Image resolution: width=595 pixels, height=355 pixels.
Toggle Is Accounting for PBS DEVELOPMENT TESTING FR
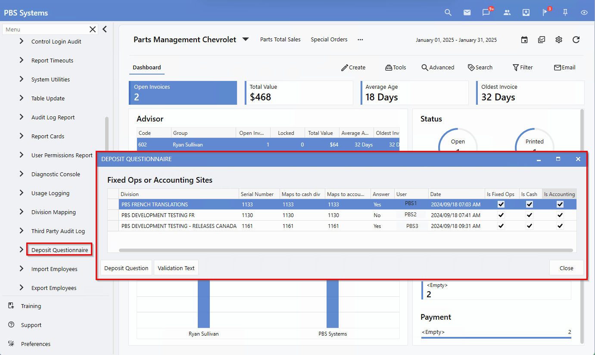[560, 215]
